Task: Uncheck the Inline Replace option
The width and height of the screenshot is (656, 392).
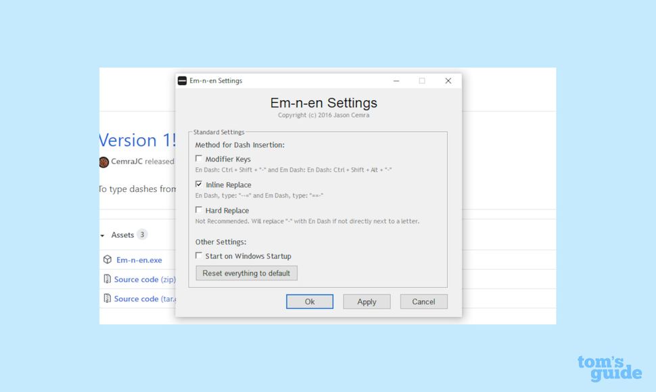Action: coord(200,184)
